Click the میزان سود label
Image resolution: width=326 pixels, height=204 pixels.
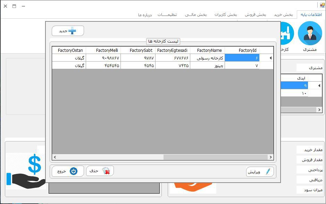(x=313, y=190)
